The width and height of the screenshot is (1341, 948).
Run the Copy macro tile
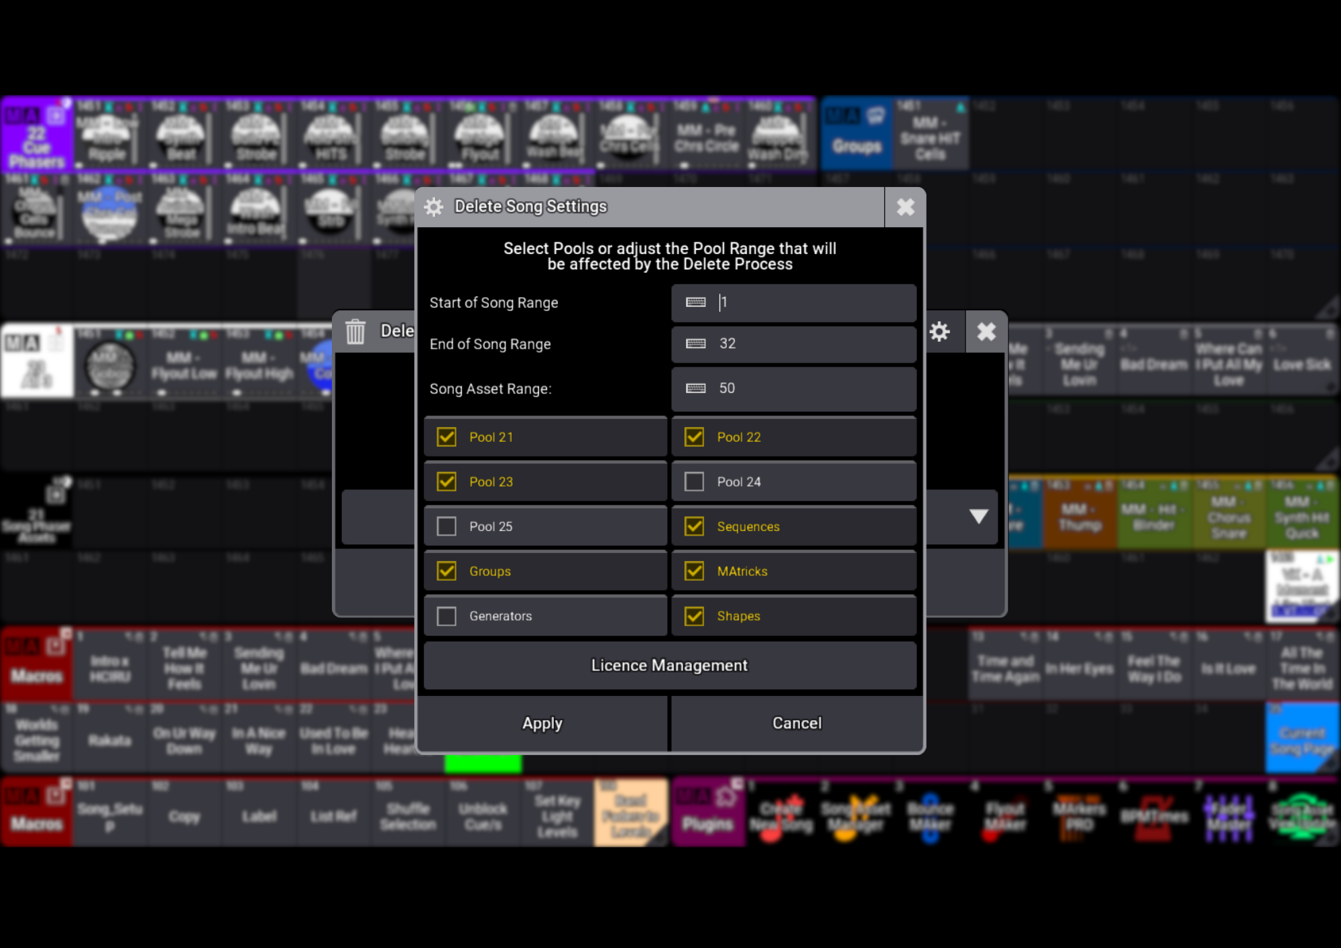184,813
